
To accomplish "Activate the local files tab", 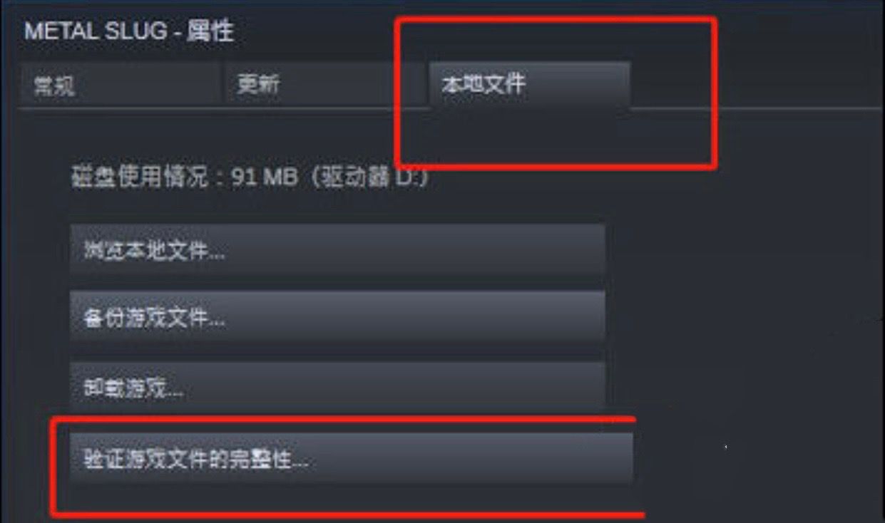I will [529, 85].
